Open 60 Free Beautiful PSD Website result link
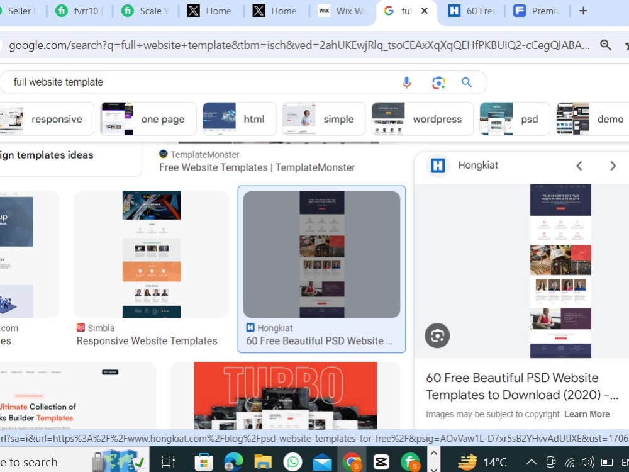Viewport: 629px width, 472px height. 320,340
